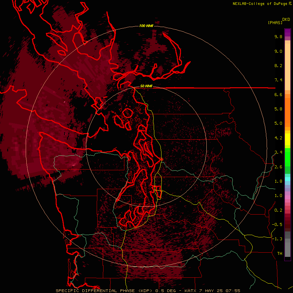Click the 7.4 value on the color scale
Viewport: 293px width, 293px height.
[x=278, y=80]
